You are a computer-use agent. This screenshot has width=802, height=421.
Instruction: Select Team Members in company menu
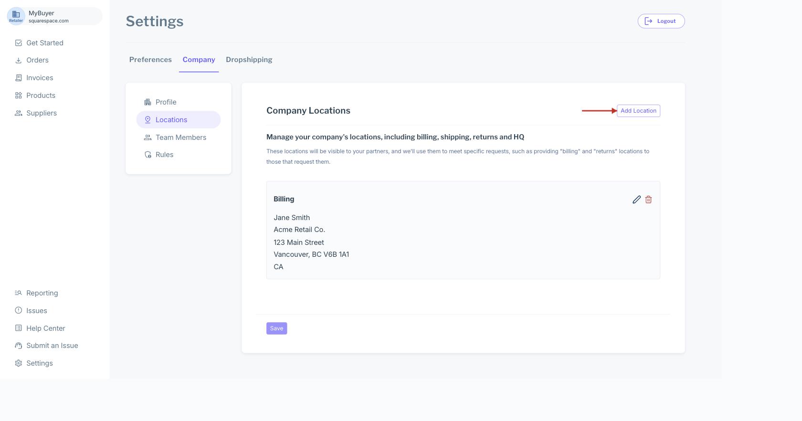point(180,137)
